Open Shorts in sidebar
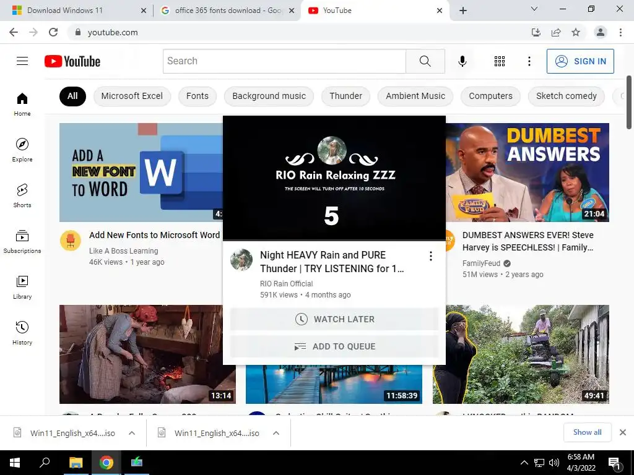The width and height of the screenshot is (634, 475). pyautogui.click(x=22, y=195)
